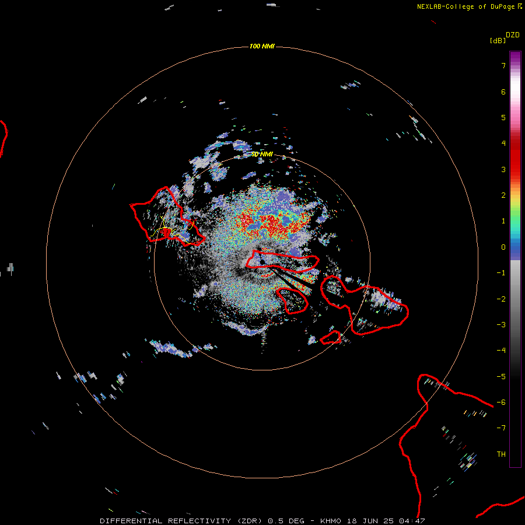Click the 6 value on color scale
525x525 pixels.
[x=503, y=92]
